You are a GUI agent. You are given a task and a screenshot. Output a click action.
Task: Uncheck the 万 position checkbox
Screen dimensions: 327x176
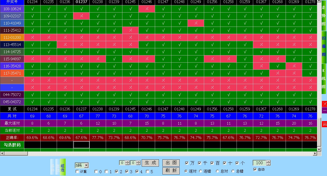[x=187, y=163]
